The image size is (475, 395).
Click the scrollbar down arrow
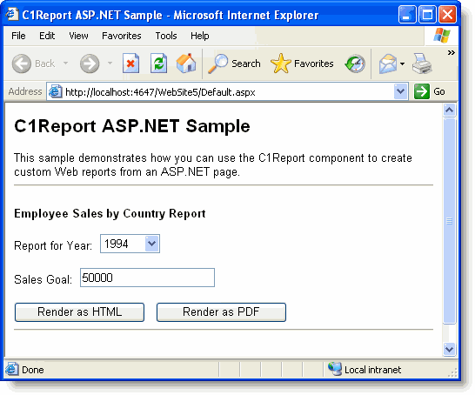point(449,349)
